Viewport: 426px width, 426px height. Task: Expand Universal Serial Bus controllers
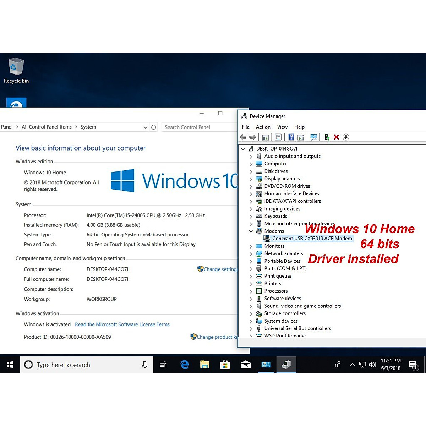click(251, 329)
